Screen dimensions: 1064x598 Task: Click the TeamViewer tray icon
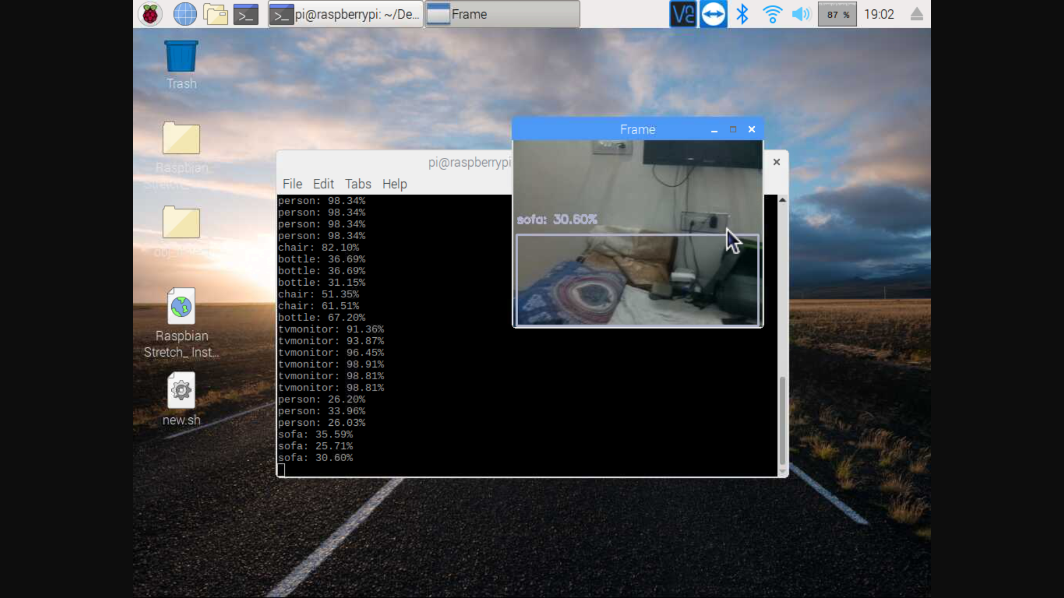pos(713,14)
